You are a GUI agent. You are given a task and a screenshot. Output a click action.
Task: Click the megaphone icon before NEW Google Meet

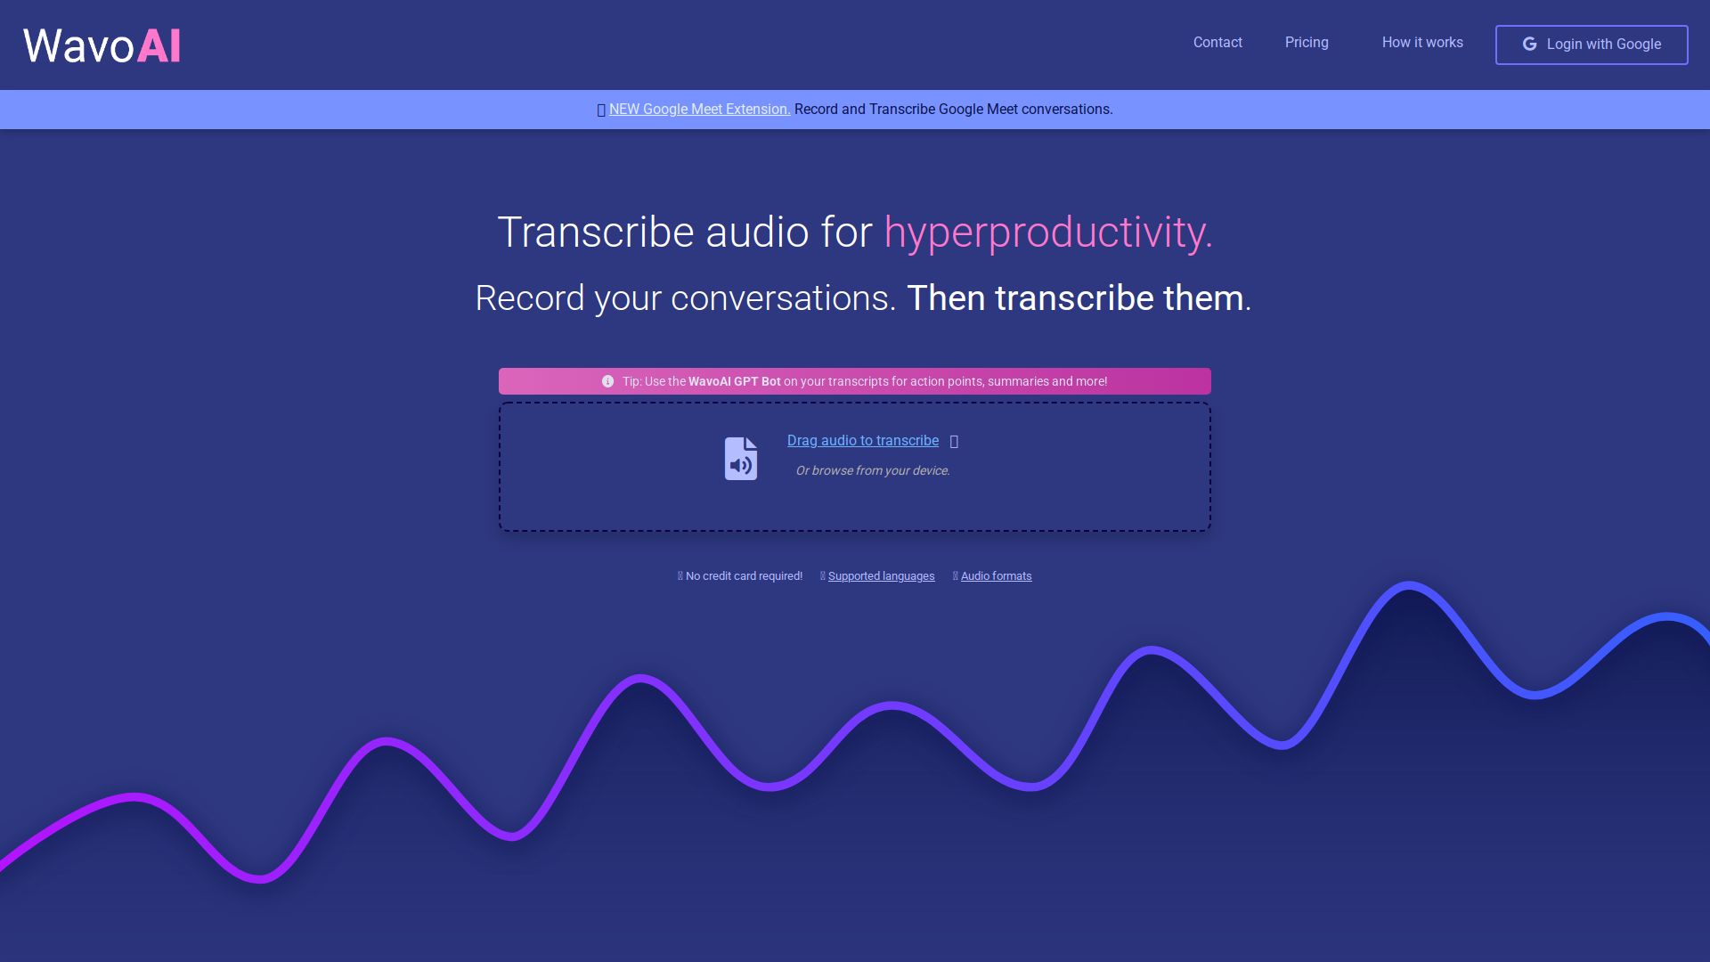pos(601,110)
